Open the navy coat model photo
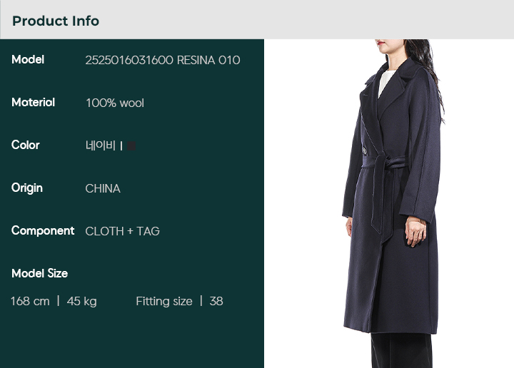Image resolution: width=514 pixels, height=368 pixels. click(389, 204)
